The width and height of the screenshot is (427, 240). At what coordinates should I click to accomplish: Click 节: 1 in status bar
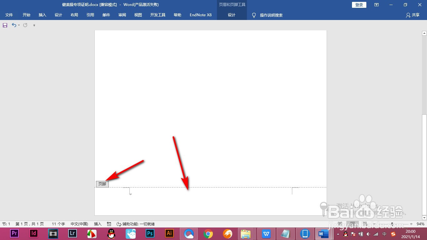click(6, 224)
